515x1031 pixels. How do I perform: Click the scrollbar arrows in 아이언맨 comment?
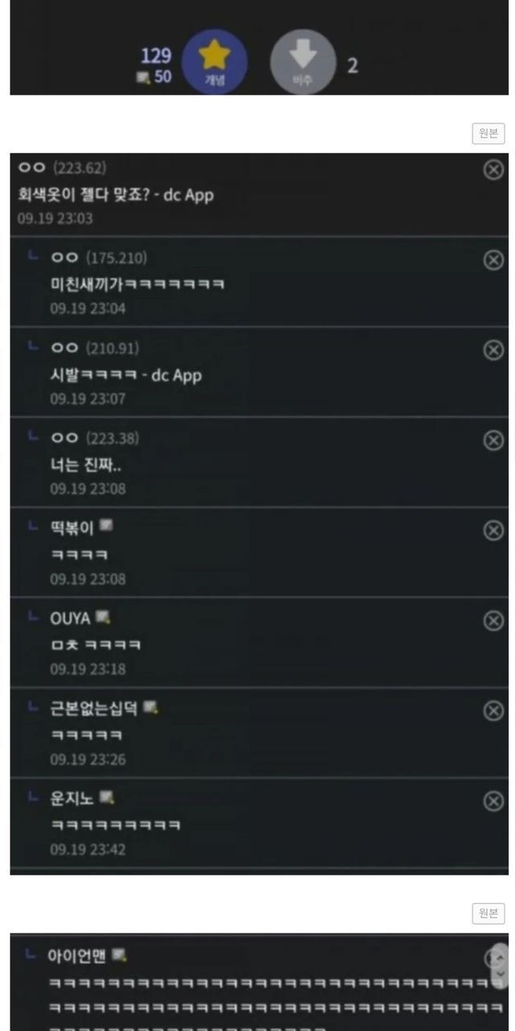(x=501, y=966)
